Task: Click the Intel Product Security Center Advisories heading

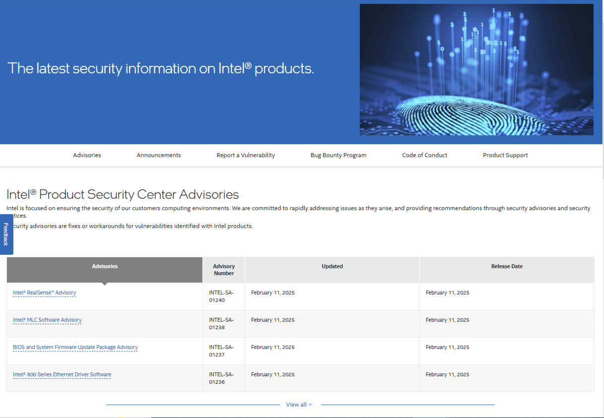Action: [x=123, y=194]
